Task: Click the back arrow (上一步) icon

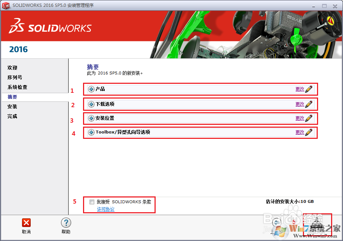Action: [x=276, y=223]
